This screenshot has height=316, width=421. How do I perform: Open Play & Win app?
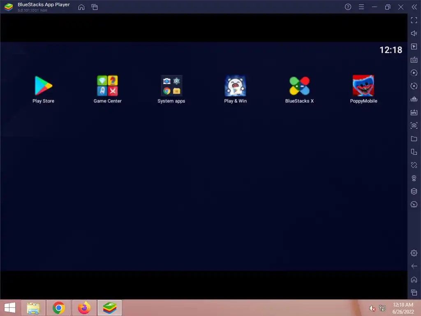click(x=235, y=86)
